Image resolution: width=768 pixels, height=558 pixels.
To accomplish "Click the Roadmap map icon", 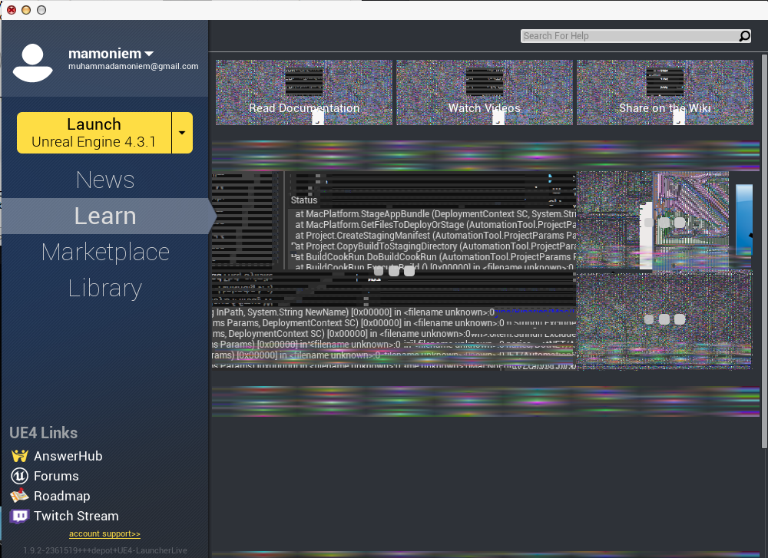I will point(19,496).
